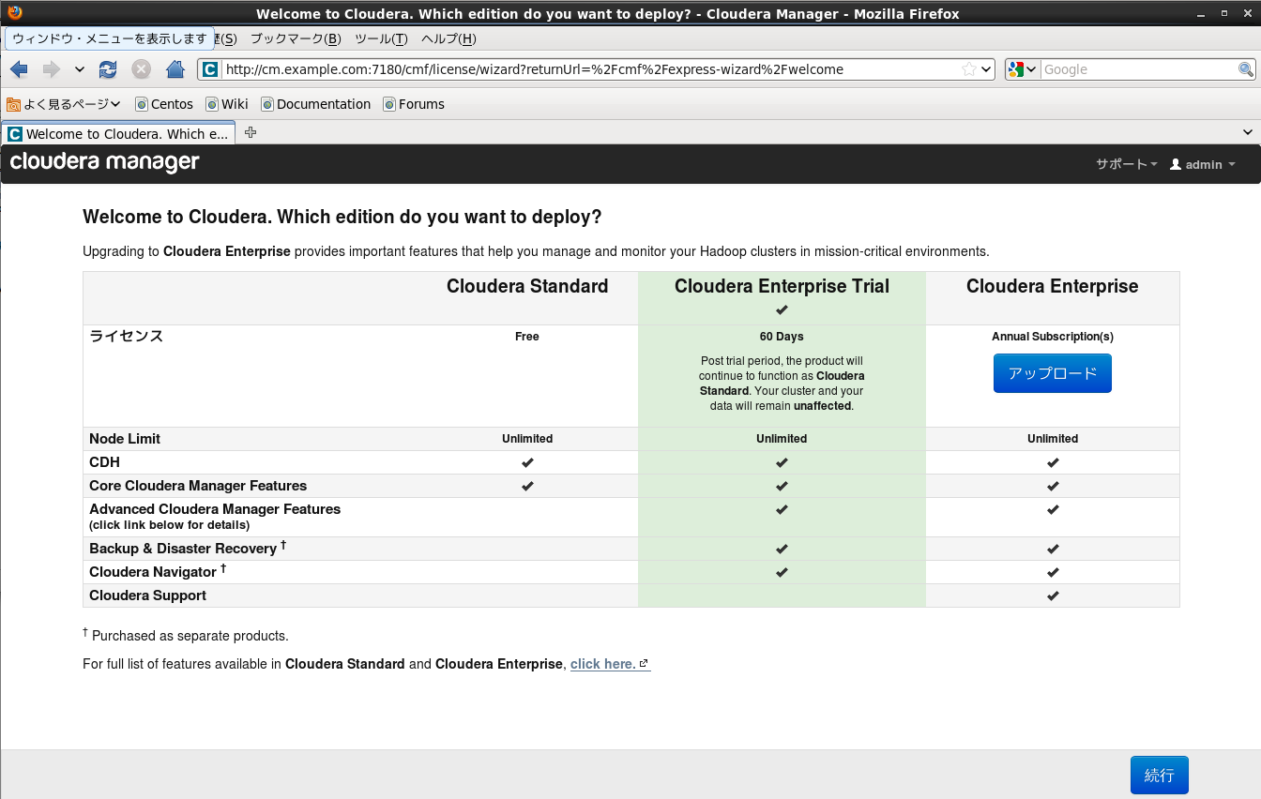Click the Cloudera site icon in address bar

pos(210,69)
